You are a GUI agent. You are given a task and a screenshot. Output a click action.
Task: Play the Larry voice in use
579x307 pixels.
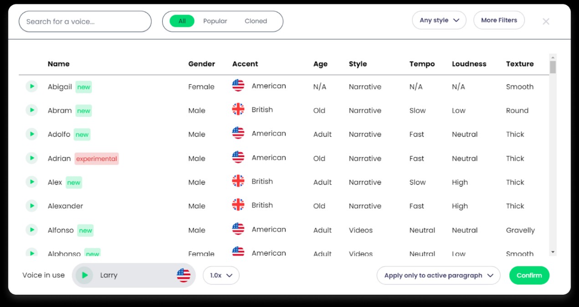[x=84, y=275]
